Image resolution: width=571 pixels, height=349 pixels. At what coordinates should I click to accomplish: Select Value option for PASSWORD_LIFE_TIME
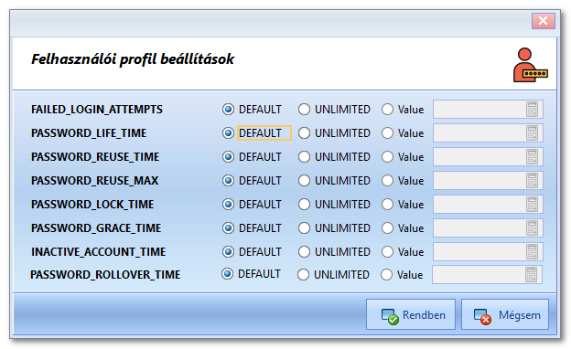(x=387, y=133)
